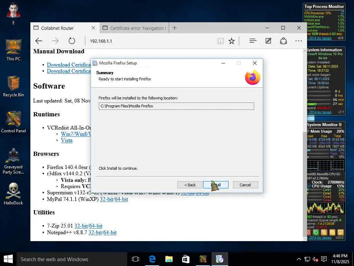Open Task View from taskbar
This screenshot has width=354, height=266.
click(136, 259)
